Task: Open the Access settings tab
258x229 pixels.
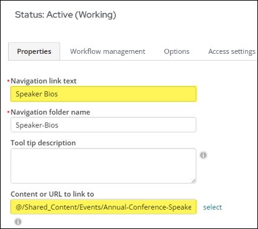Action: (232, 51)
